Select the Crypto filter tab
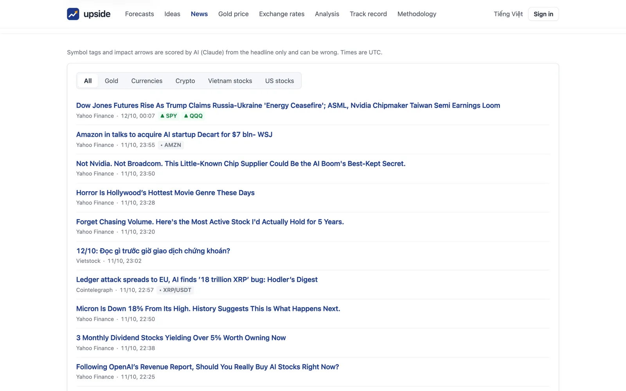The image size is (626, 391). point(185,81)
